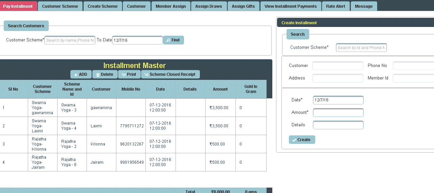Click the Find button with magnifier icon
This screenshot has height=193, width=434.
point(173,40)
